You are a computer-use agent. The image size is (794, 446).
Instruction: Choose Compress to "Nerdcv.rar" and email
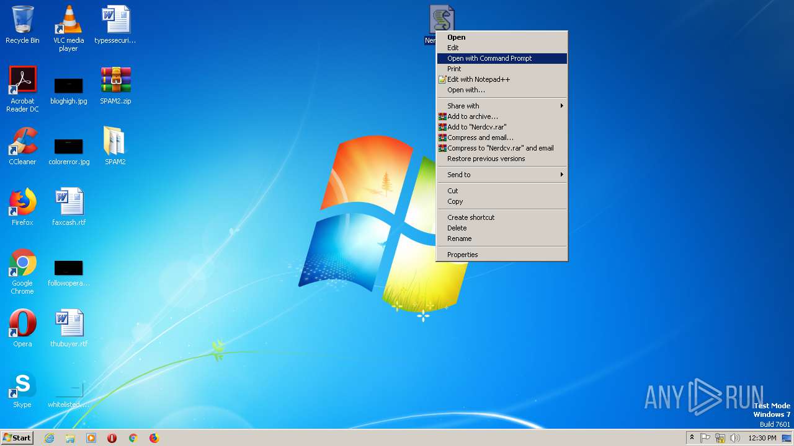(x=502, y=148)
